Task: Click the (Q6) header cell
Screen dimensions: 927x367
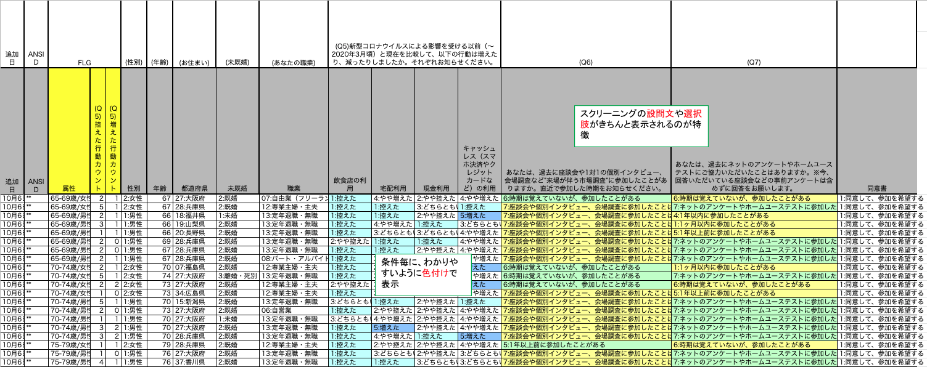Action: click(x=585, y=62)
